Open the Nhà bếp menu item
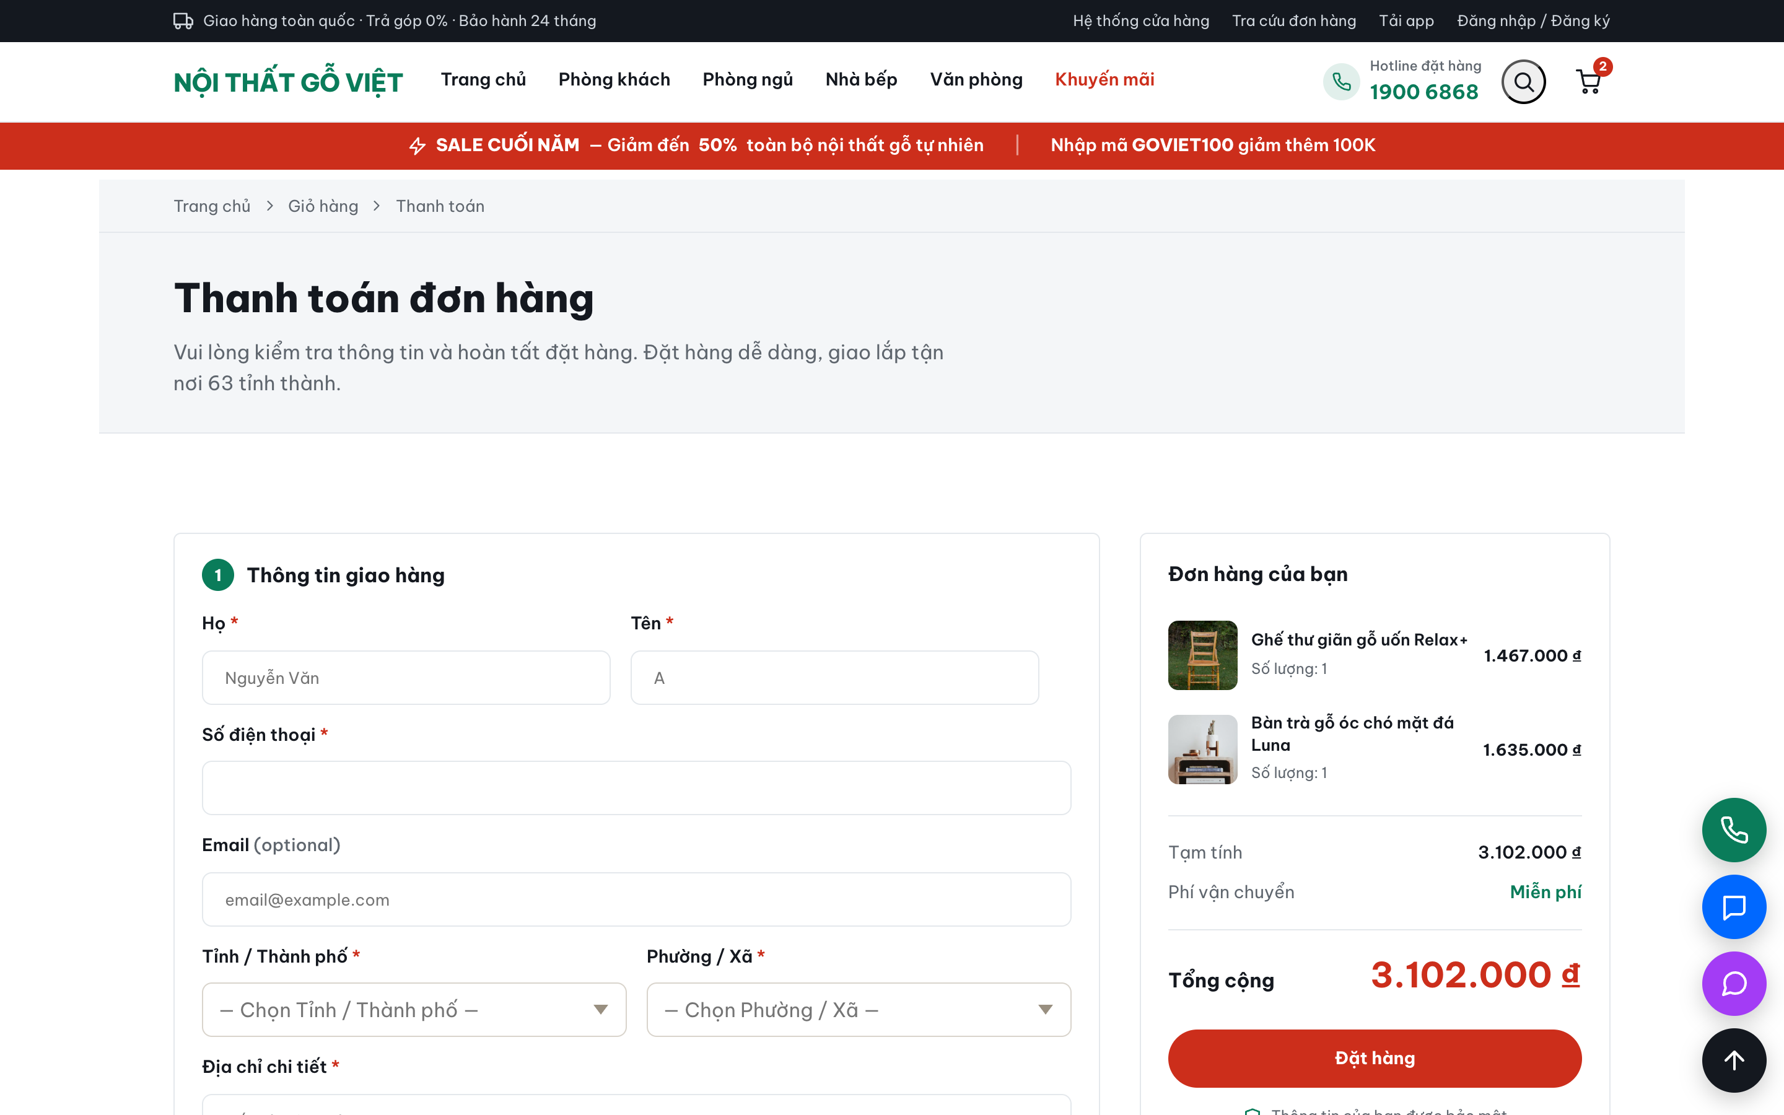Viewport: 1784px width, 1115px height. coord(861,80)
